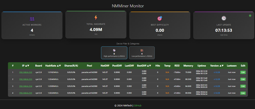Click the Lastseen column header

(232, 66)
